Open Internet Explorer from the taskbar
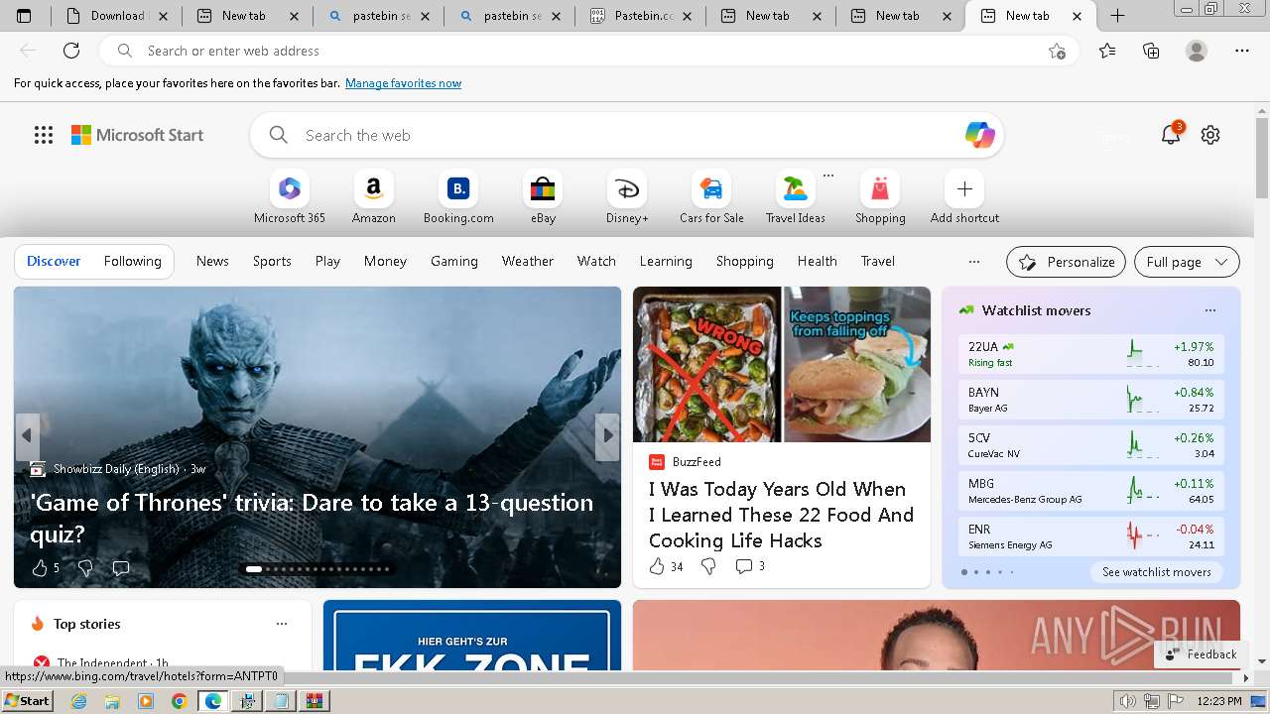This screenshot has height=714, width=1270. click(x=79, y=701)
